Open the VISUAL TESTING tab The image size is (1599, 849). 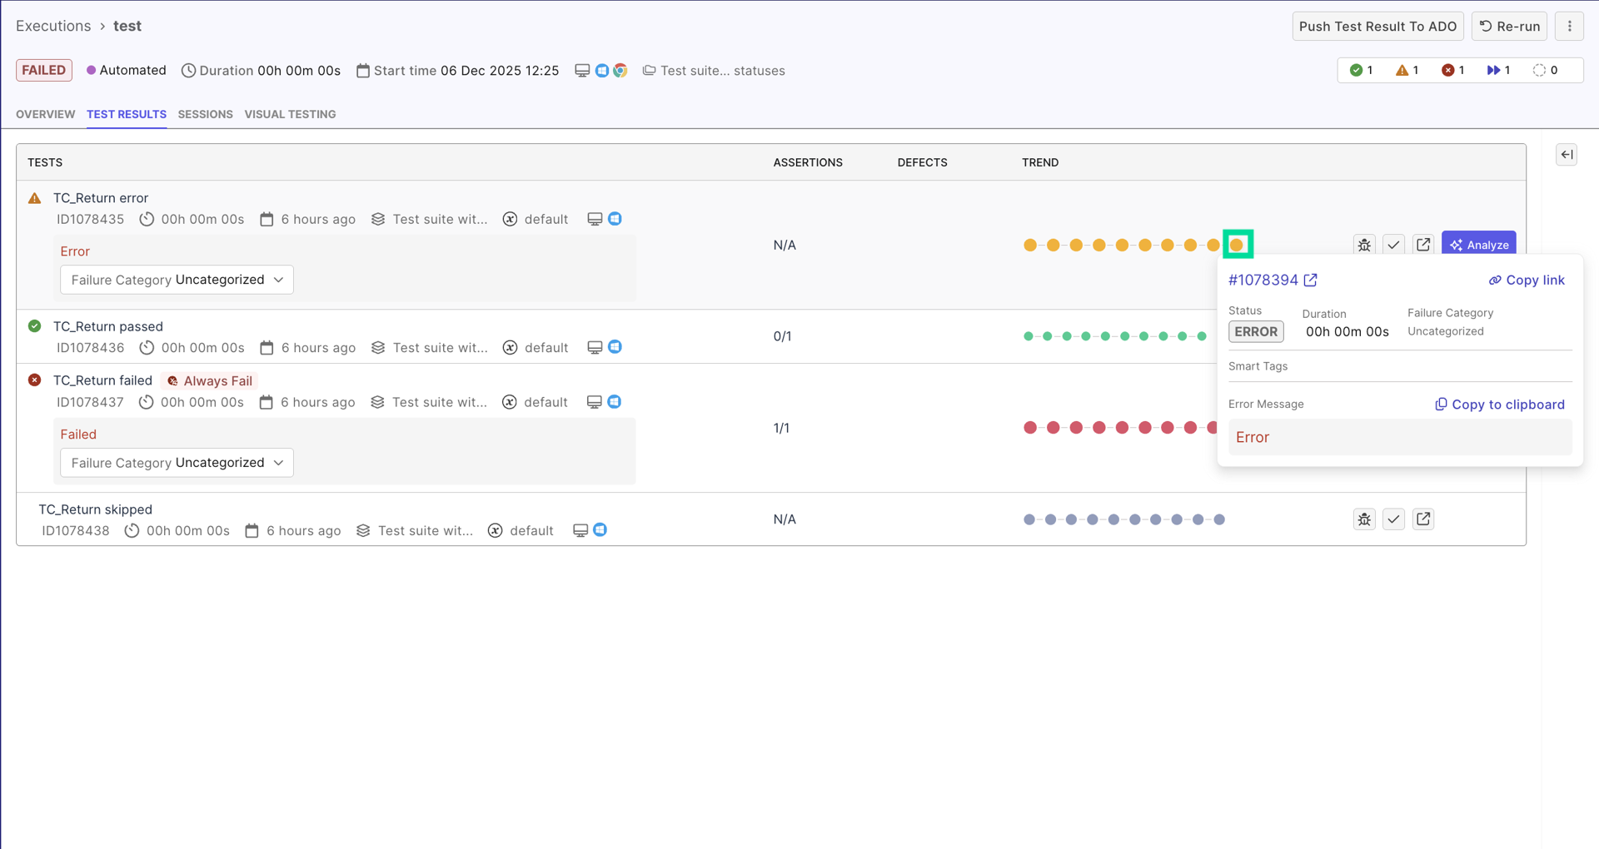point(290,114)
